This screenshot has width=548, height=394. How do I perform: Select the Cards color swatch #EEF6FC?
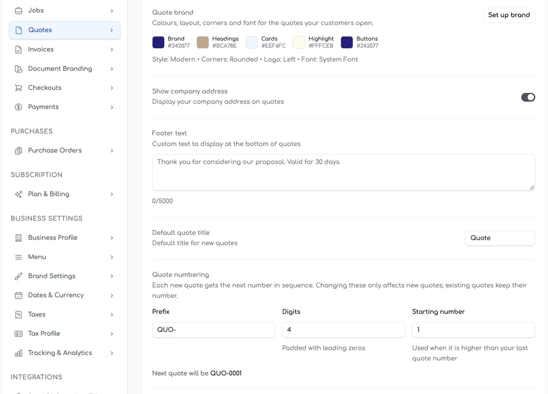click(251, 42)
